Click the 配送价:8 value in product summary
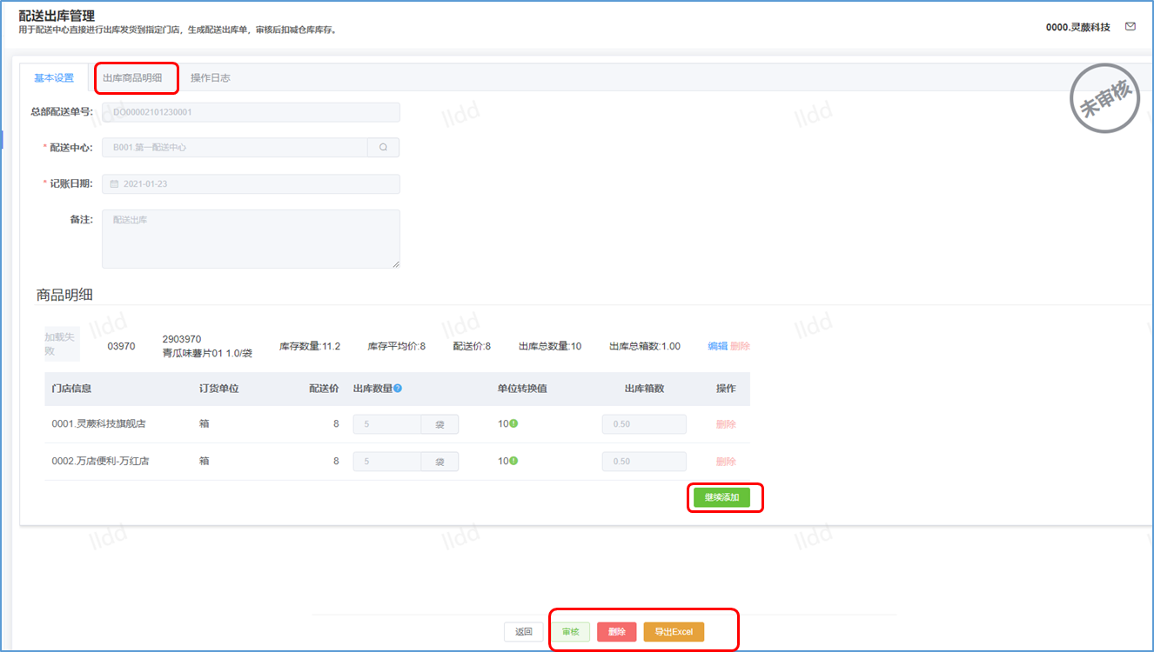 (x=472, y=346)
